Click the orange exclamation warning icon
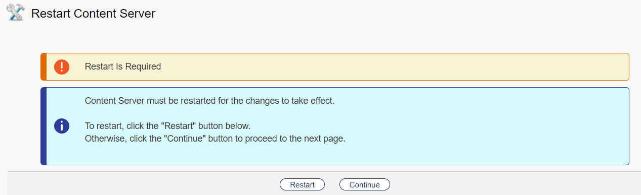641x195 pixels. (61, 67)
